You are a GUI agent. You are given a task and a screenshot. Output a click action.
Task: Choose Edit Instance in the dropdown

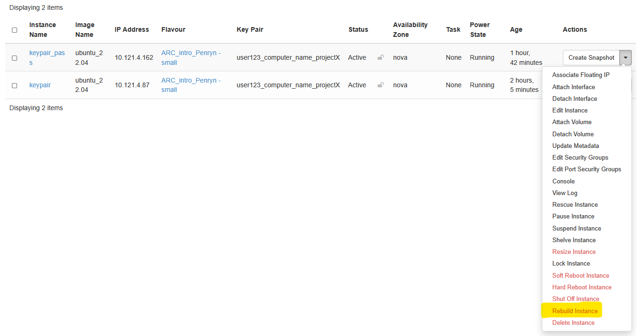point(570,110)
